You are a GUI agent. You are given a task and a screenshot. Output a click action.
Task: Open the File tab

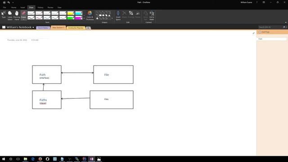[4, 8]
